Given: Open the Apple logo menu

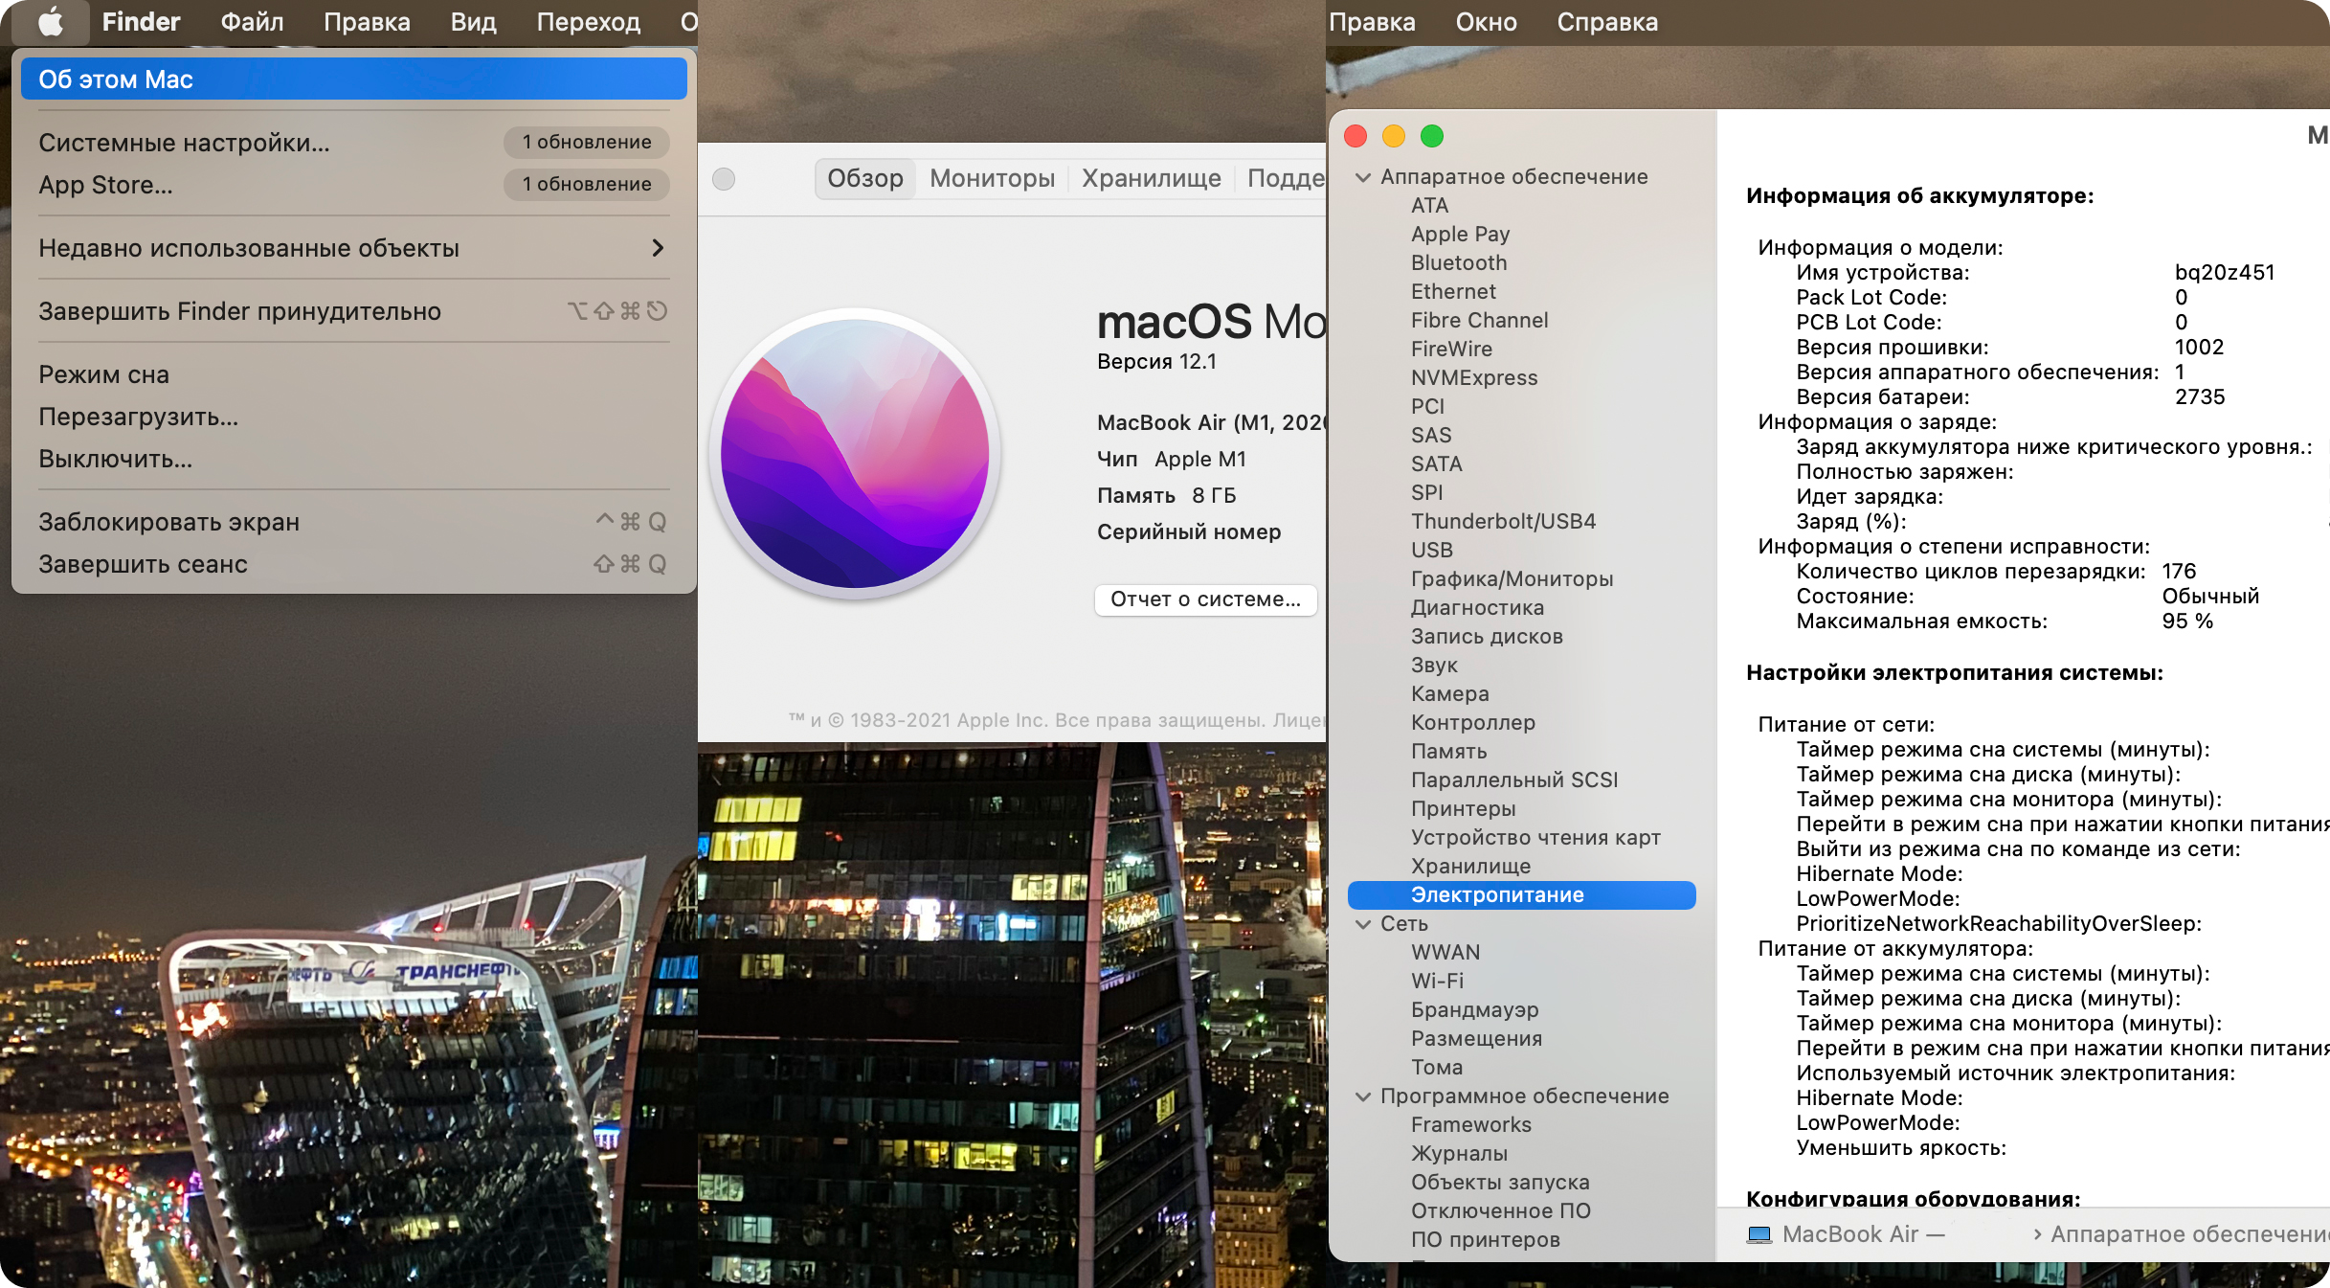Looking at the screenshot, I should [51, 22].
